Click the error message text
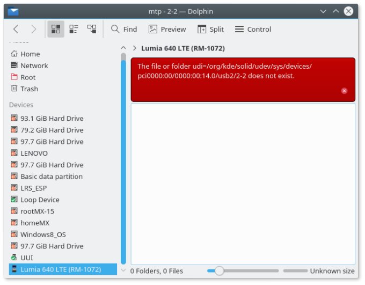This screenshot has width=365, height=285. (x=224, y=71)
